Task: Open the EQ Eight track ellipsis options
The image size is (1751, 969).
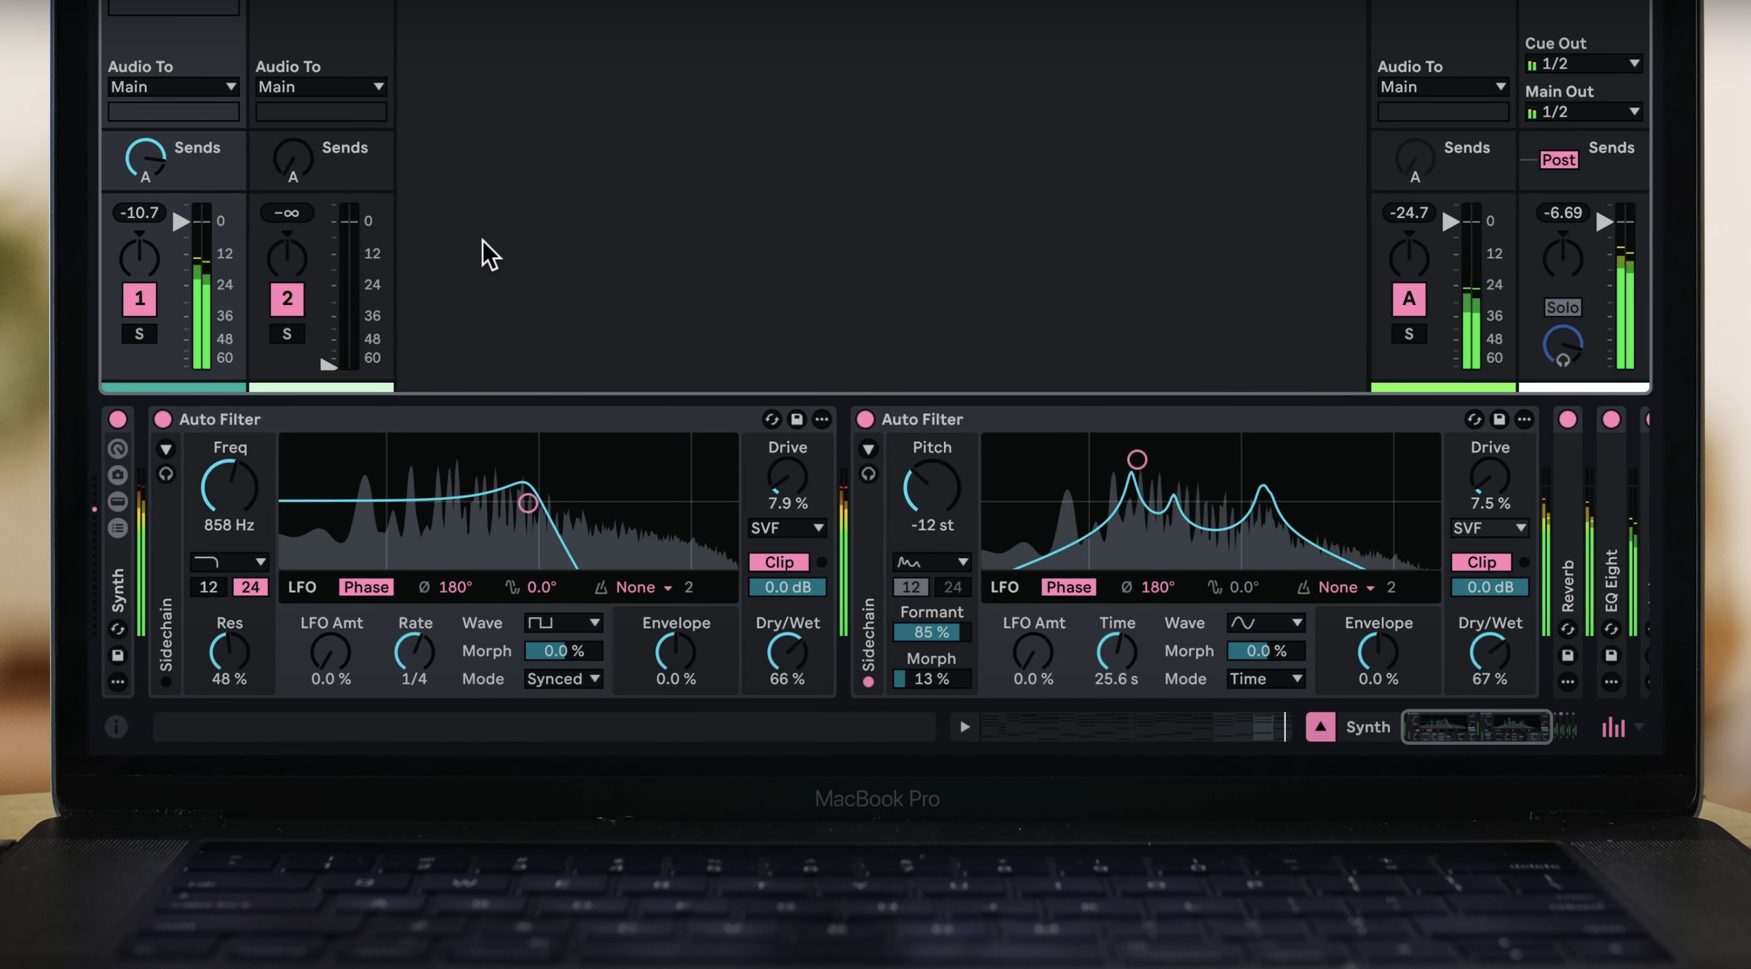Action: coord(1610,681)
